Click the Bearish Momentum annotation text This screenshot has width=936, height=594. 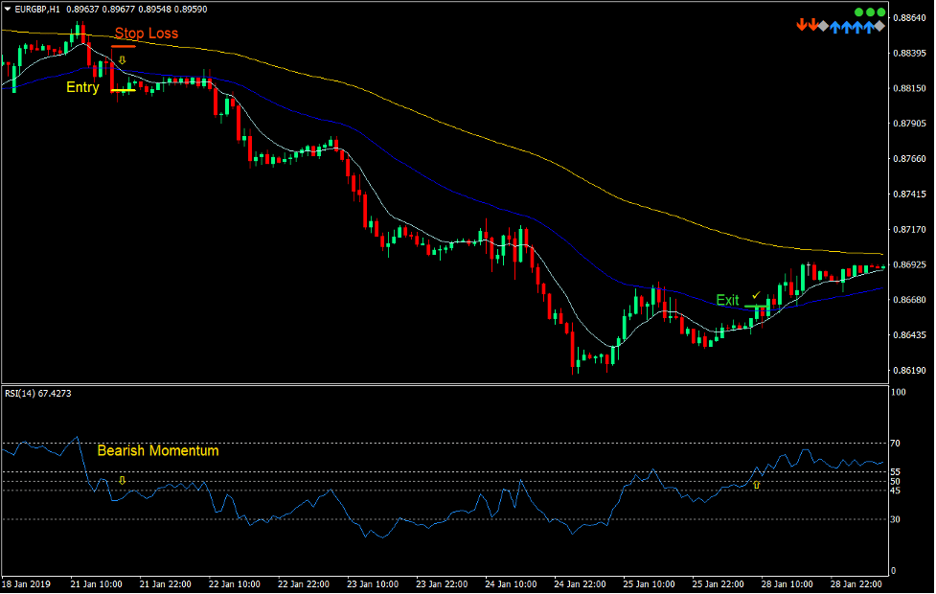coord(159,450)
